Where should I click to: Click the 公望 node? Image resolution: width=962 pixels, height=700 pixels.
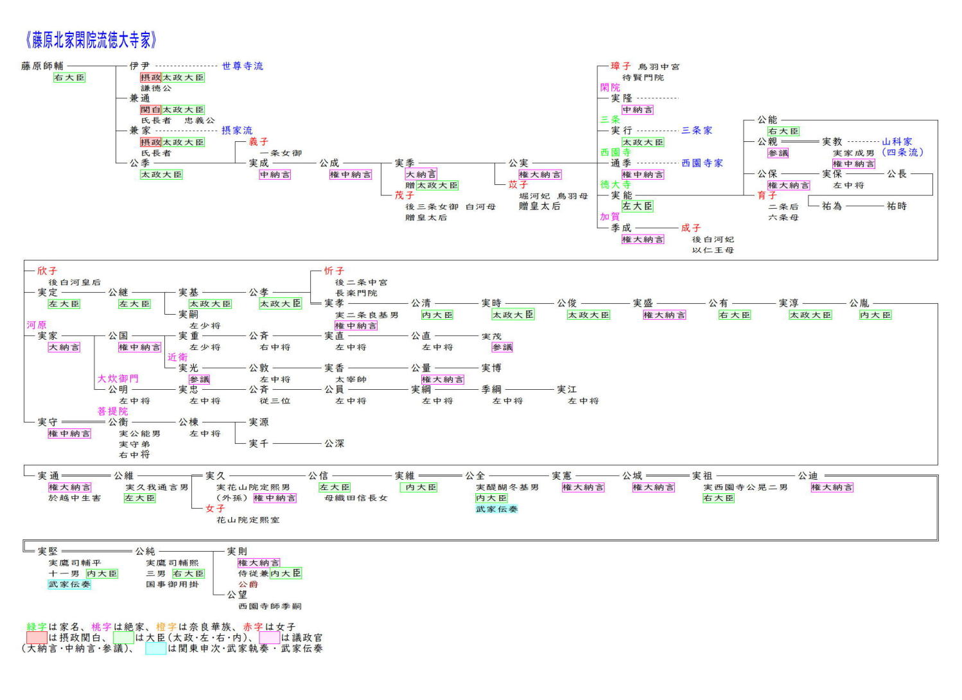(237, 595)
